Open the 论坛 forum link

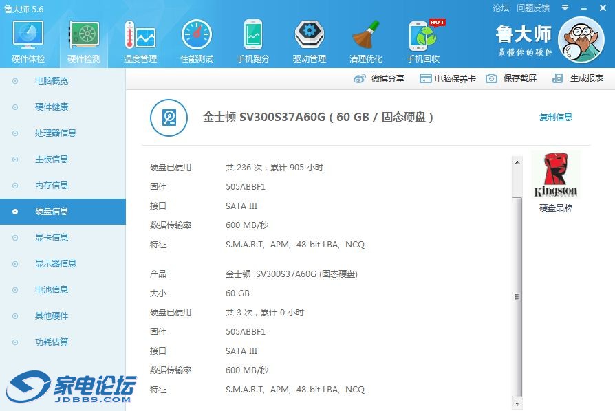(501, 8)
